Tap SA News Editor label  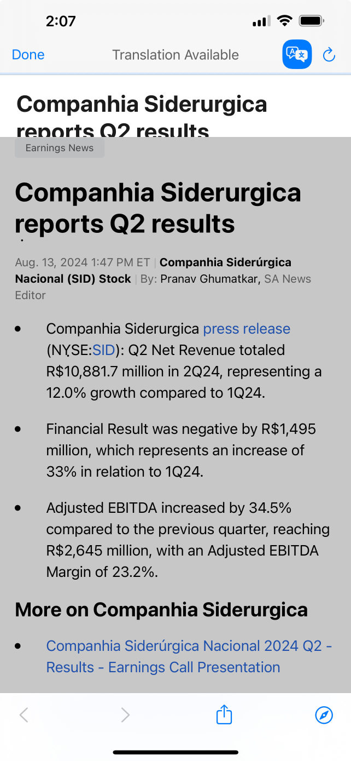click(163, 287)
